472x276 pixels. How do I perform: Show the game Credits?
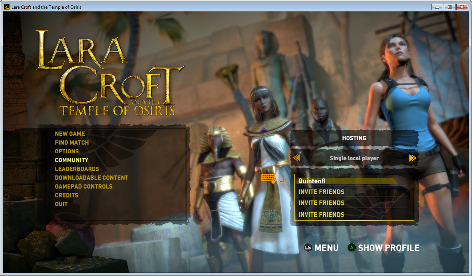67,195
